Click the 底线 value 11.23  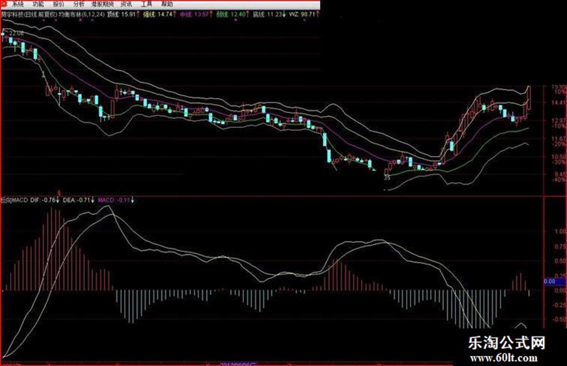(274, 14)
